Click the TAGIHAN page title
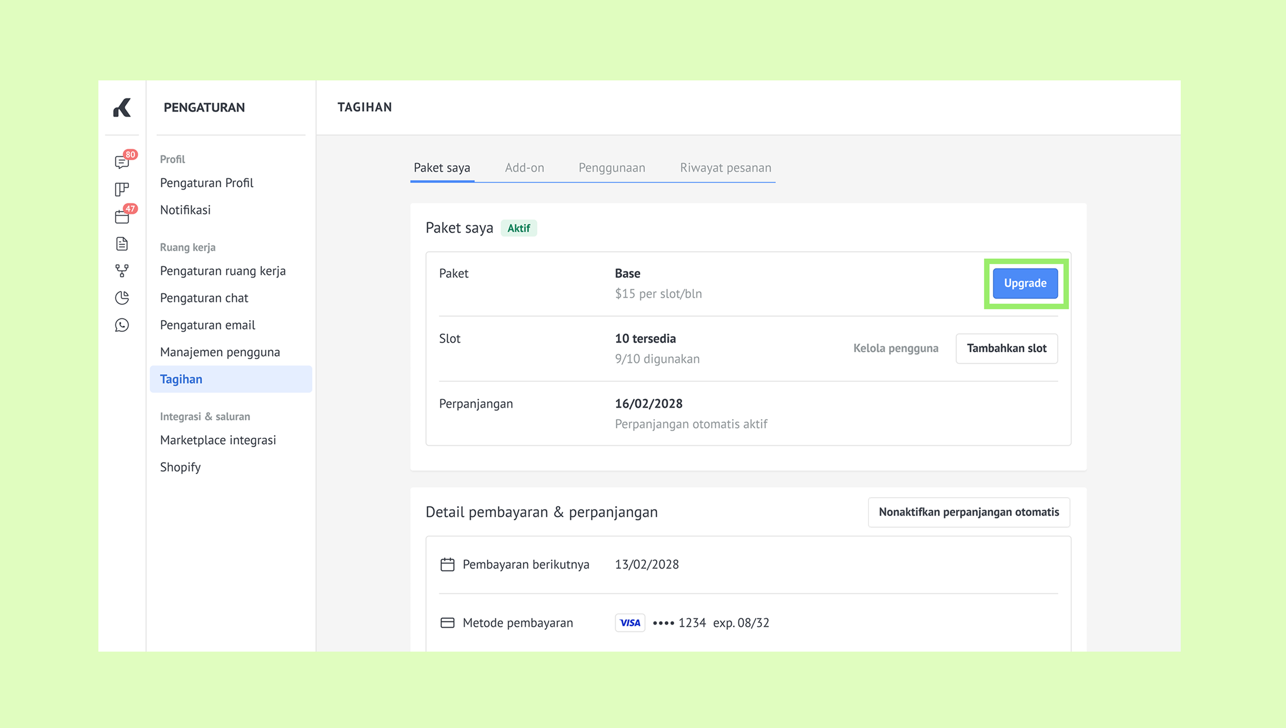The image size is (1286, 728). click(365, 107)
